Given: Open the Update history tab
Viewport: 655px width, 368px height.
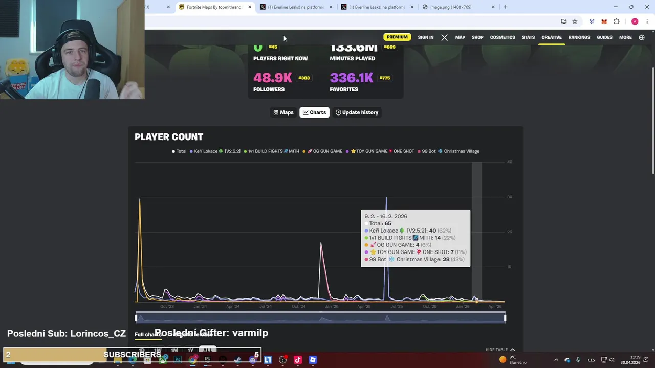Looking at the screenshot, I should point(357,112).
